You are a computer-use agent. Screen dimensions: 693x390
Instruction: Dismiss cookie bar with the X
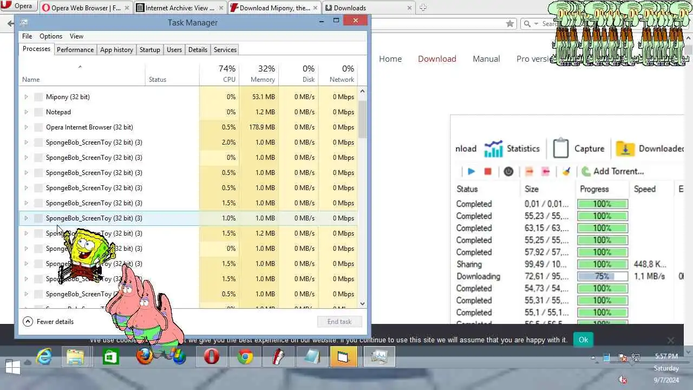coord(671,341)
